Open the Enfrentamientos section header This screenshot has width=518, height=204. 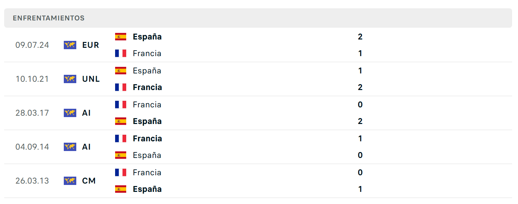[x=258, y=18]
